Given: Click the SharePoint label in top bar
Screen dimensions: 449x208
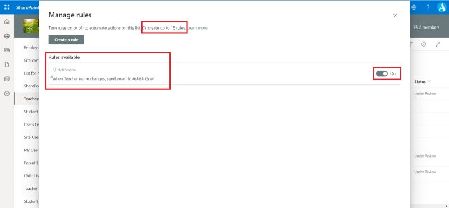Looking at the screenshot, I should pyautogui.click(x=28, y=7).
